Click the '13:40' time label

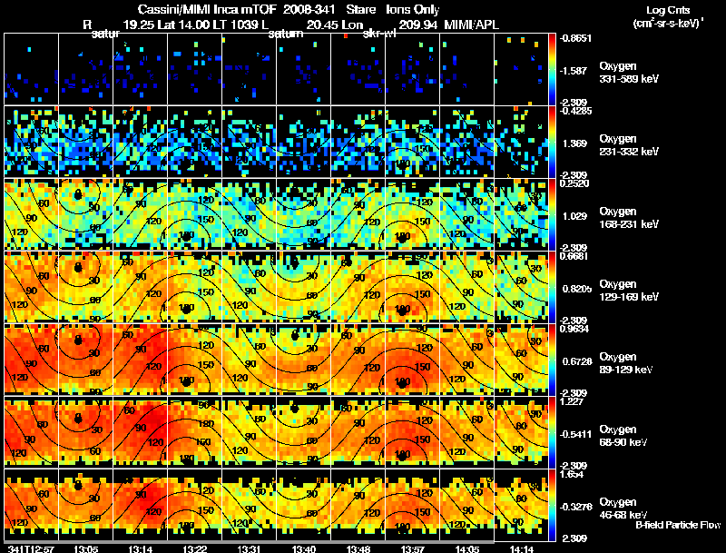pyautogui.click(x=304, y=548)
